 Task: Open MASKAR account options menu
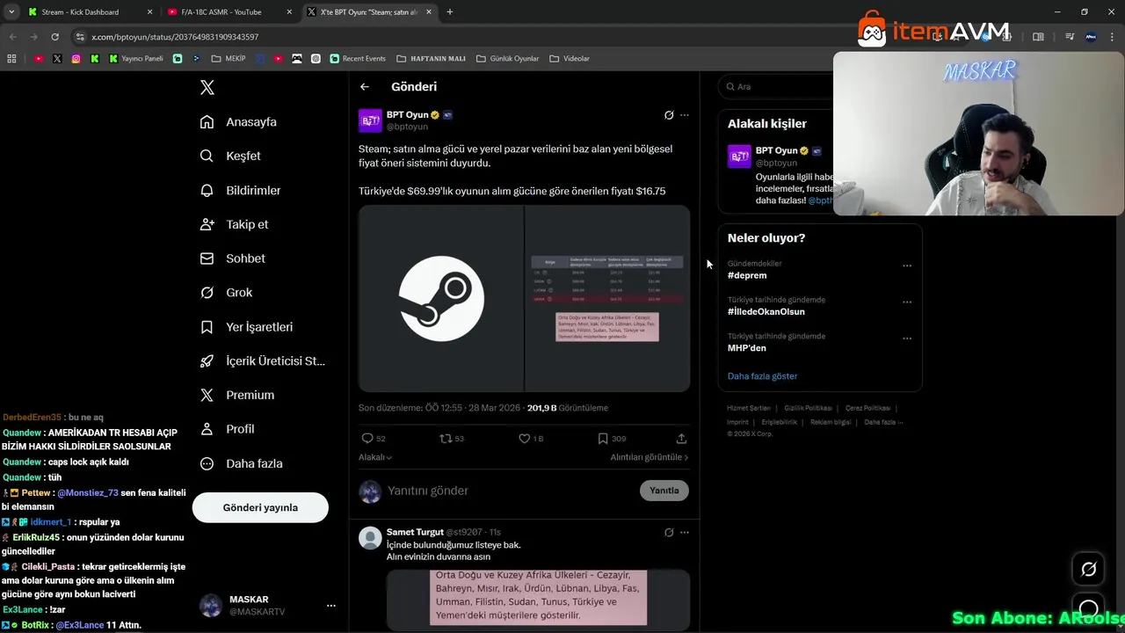click(331, 606)
